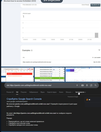Click into the Google search query field
This screenshot has height=132, width=101.
click(41, 85)
